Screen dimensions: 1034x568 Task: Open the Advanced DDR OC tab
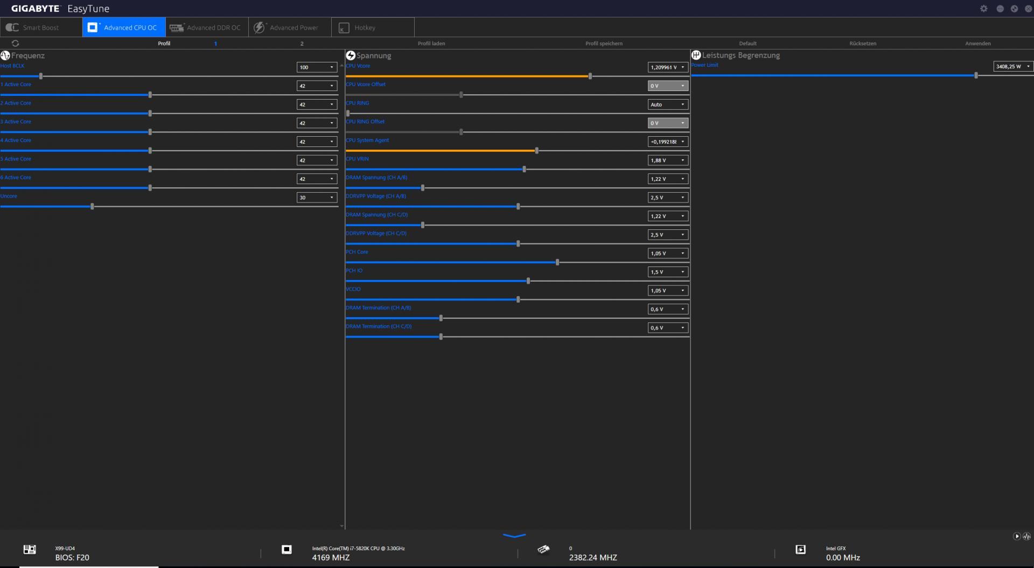point(207,27)
